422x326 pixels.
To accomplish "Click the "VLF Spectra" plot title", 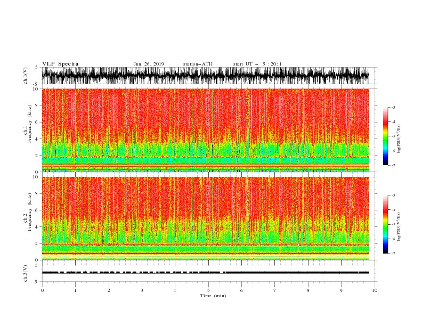I will 60,64.
